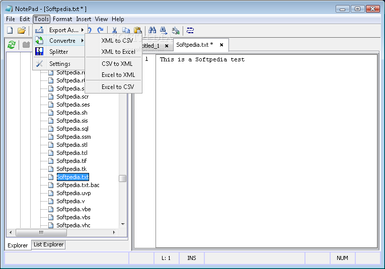
Task: Toggle word wrap toolbar icon
Action: [190, 30]
